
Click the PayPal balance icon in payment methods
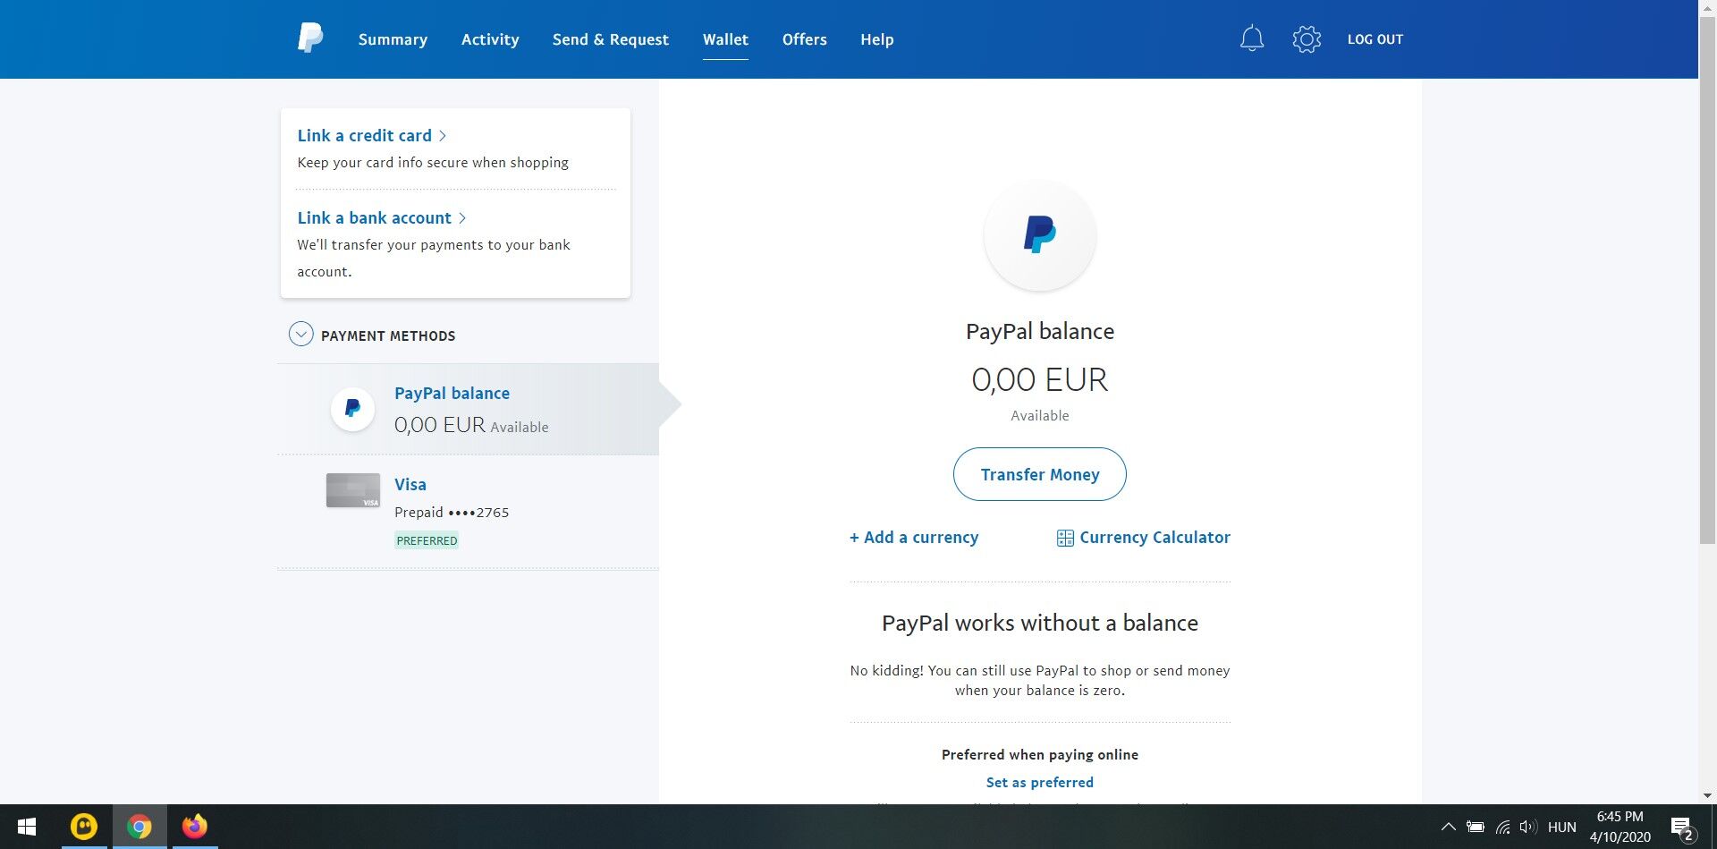point(352,409)
